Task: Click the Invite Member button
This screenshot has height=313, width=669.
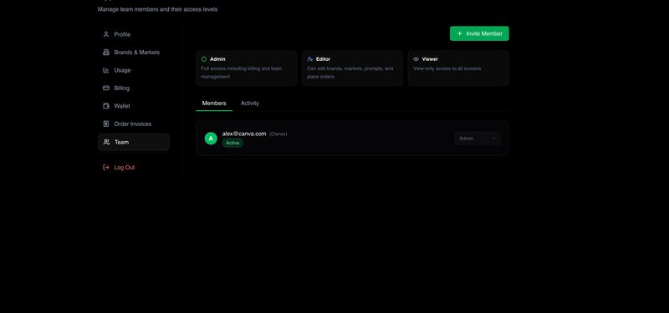Action: (479, 33)
